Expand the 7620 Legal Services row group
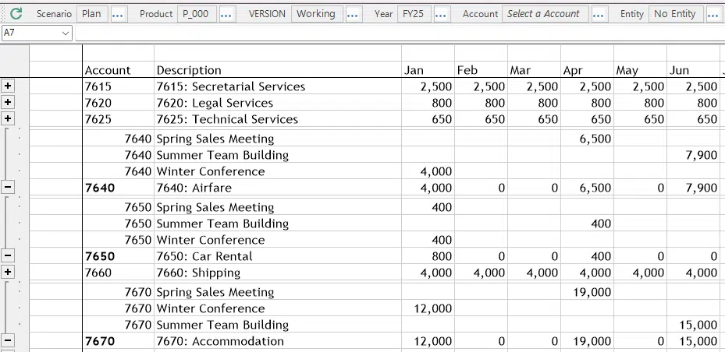The image size is (725, 352). point(8,103)
